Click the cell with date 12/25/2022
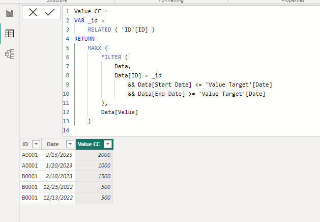 pyautogui.click(x=58, y=187)
